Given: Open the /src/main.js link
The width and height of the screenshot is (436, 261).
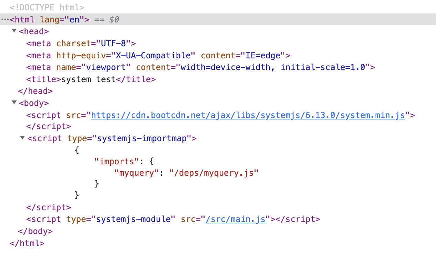Looking at the screenshot, I should point(235,219).
